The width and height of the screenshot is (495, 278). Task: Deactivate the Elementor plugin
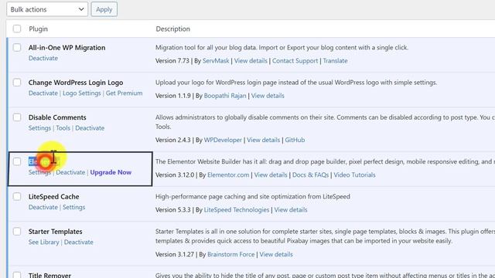click(70, 172)
